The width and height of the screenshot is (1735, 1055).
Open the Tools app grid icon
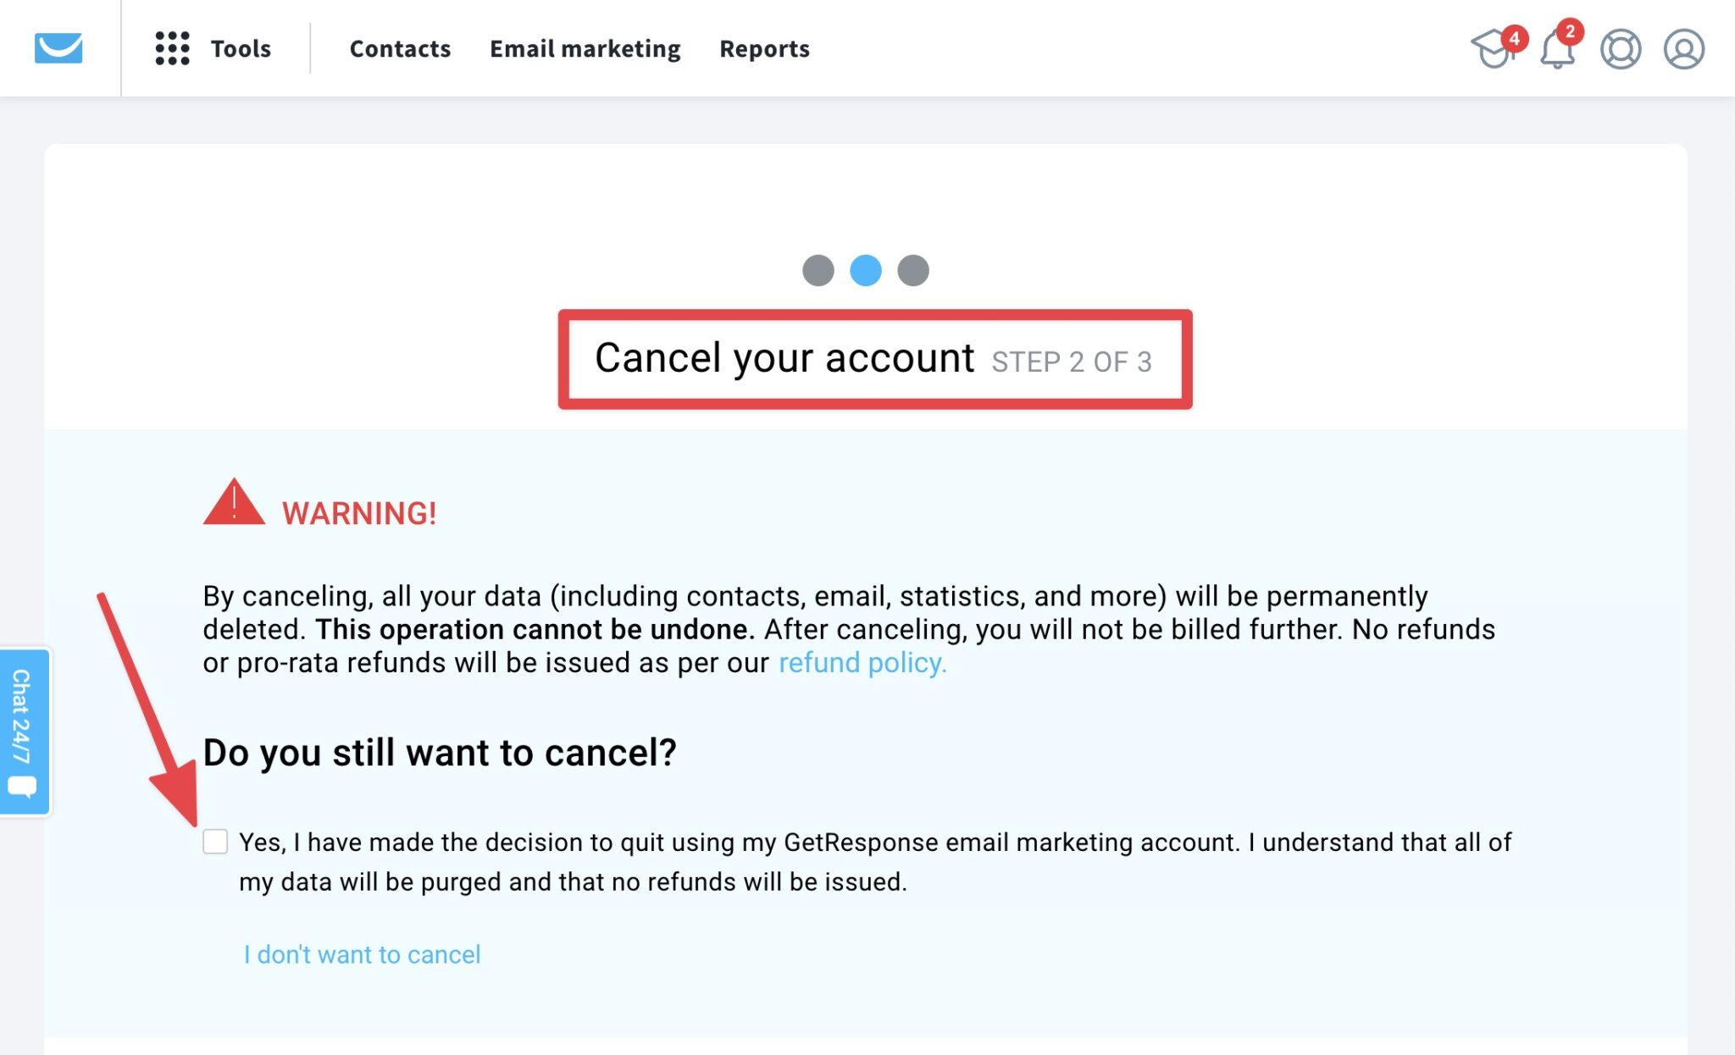click(x=172, y=48)
